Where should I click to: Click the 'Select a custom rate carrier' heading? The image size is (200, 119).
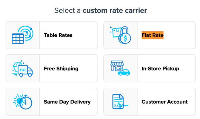(x=100, y=11)
